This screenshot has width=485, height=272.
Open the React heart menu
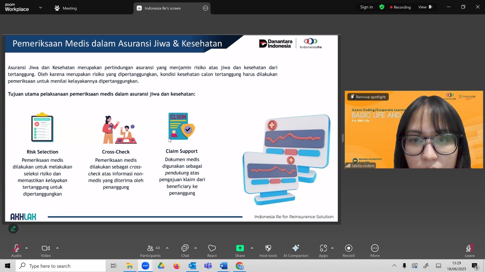(x=212, y=251)
